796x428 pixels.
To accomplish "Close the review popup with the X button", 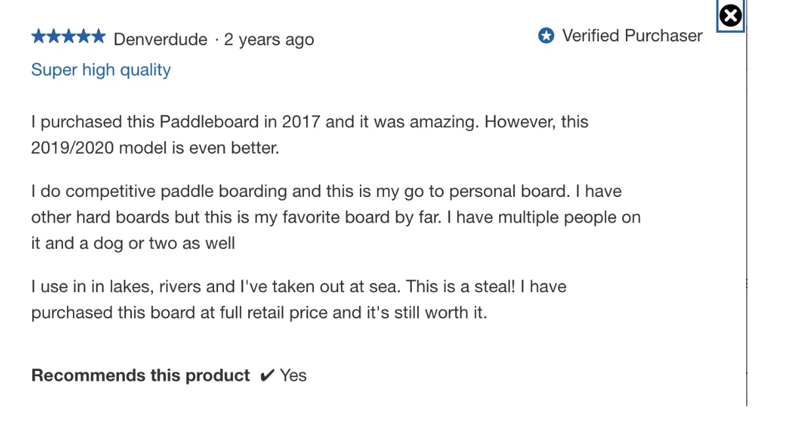I will coord(730,15).
